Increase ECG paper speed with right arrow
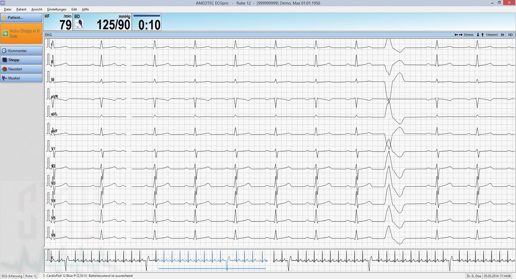Screen dimensions: 516x279 (x=461, y=35)
